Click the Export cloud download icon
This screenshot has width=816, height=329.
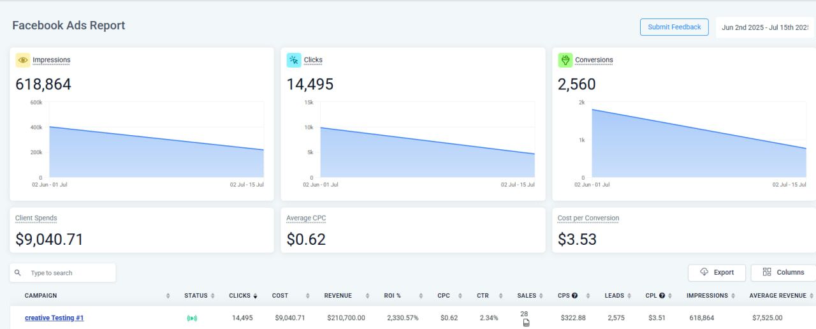[704, 272]
